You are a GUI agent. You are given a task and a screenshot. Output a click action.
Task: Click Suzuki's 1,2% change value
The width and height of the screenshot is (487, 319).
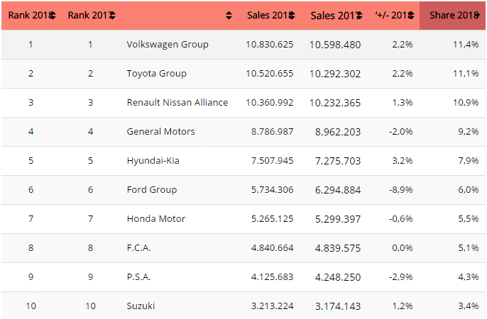pyautogui.click(x=403, y=306)
